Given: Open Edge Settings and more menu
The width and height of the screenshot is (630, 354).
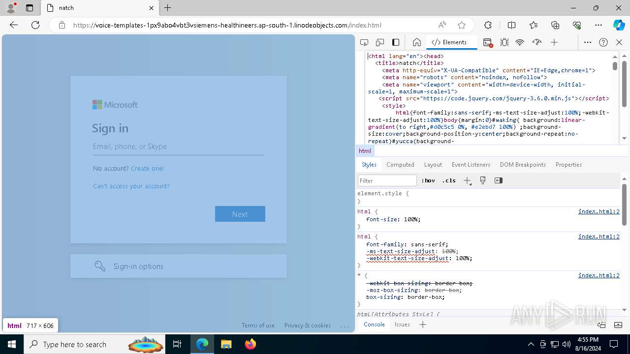Looking at the screenshot, I should pyautogui.click(x=598, y=25).
